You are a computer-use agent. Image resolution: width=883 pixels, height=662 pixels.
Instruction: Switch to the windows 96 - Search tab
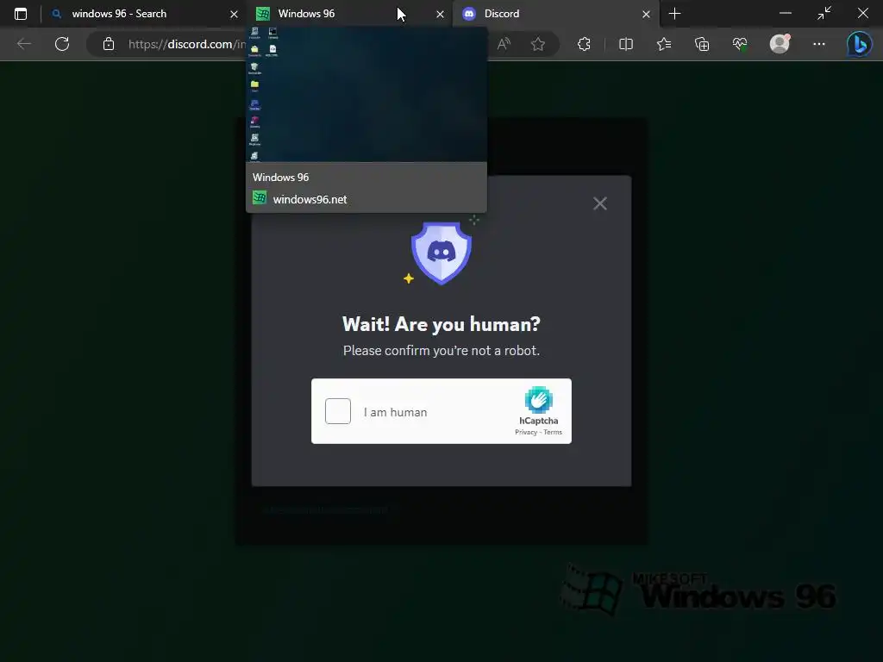click(x=142, y=14)
